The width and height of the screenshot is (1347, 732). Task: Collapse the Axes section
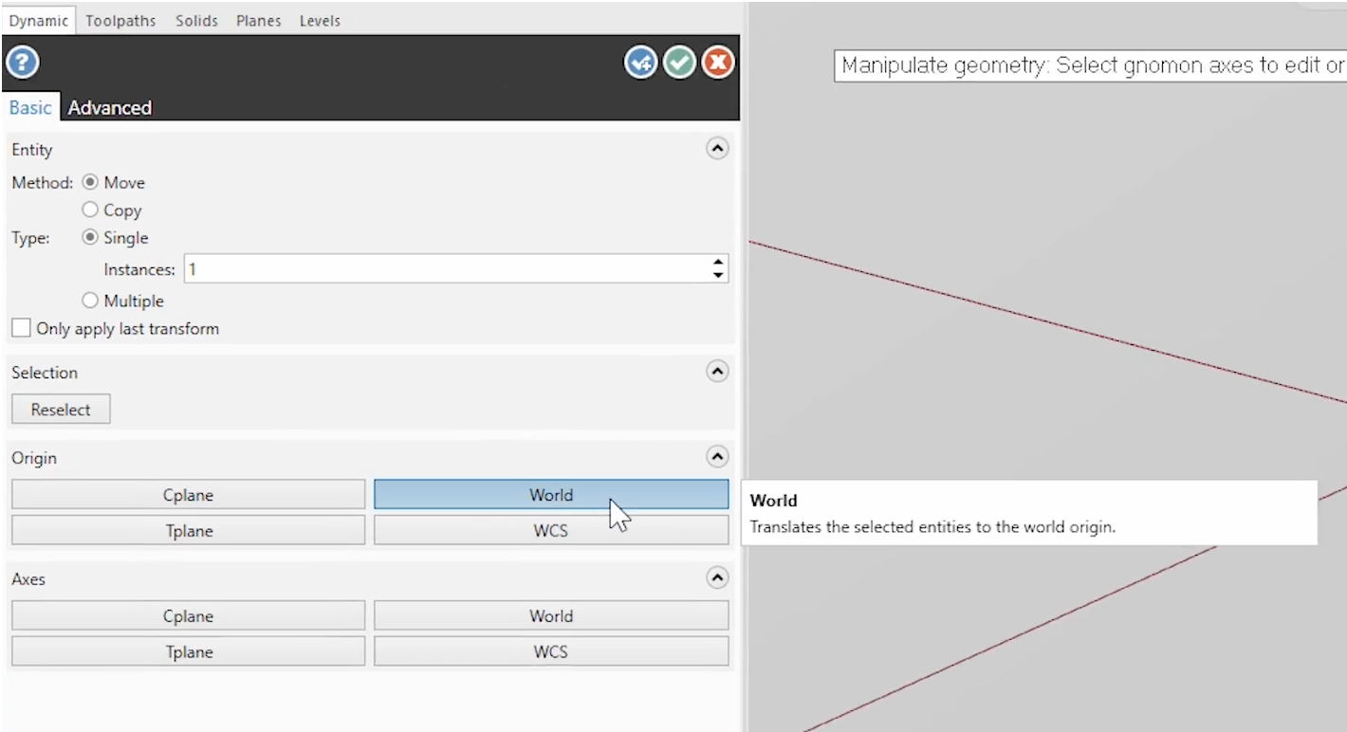(x=718, y=577)
